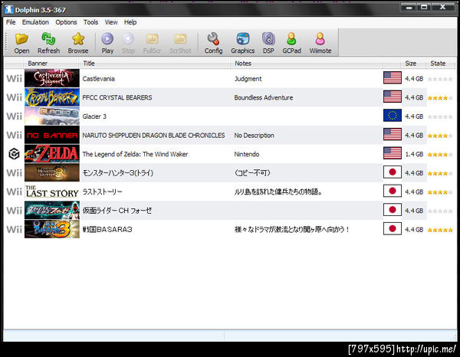Select the Glacier 3 title
This screenshot has width=460, height=357.
[94, 116]
